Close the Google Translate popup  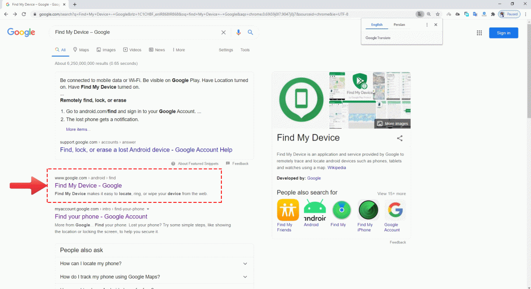tap(436, 25)
